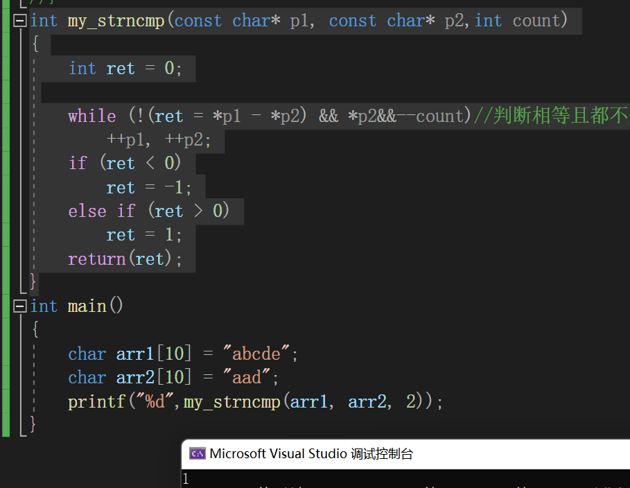Collapse the main function fold toggle

point(20,306)
